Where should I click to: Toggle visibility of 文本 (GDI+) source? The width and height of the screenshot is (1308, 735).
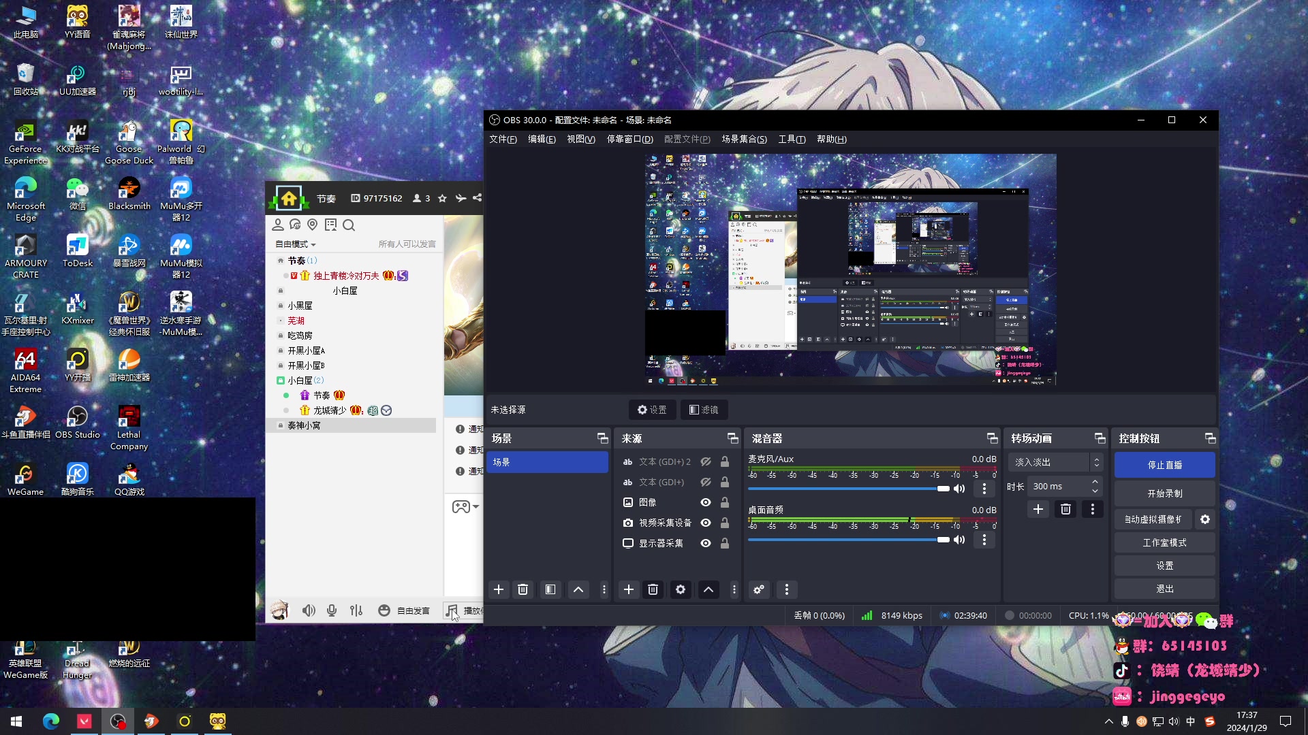coord(706,482)
